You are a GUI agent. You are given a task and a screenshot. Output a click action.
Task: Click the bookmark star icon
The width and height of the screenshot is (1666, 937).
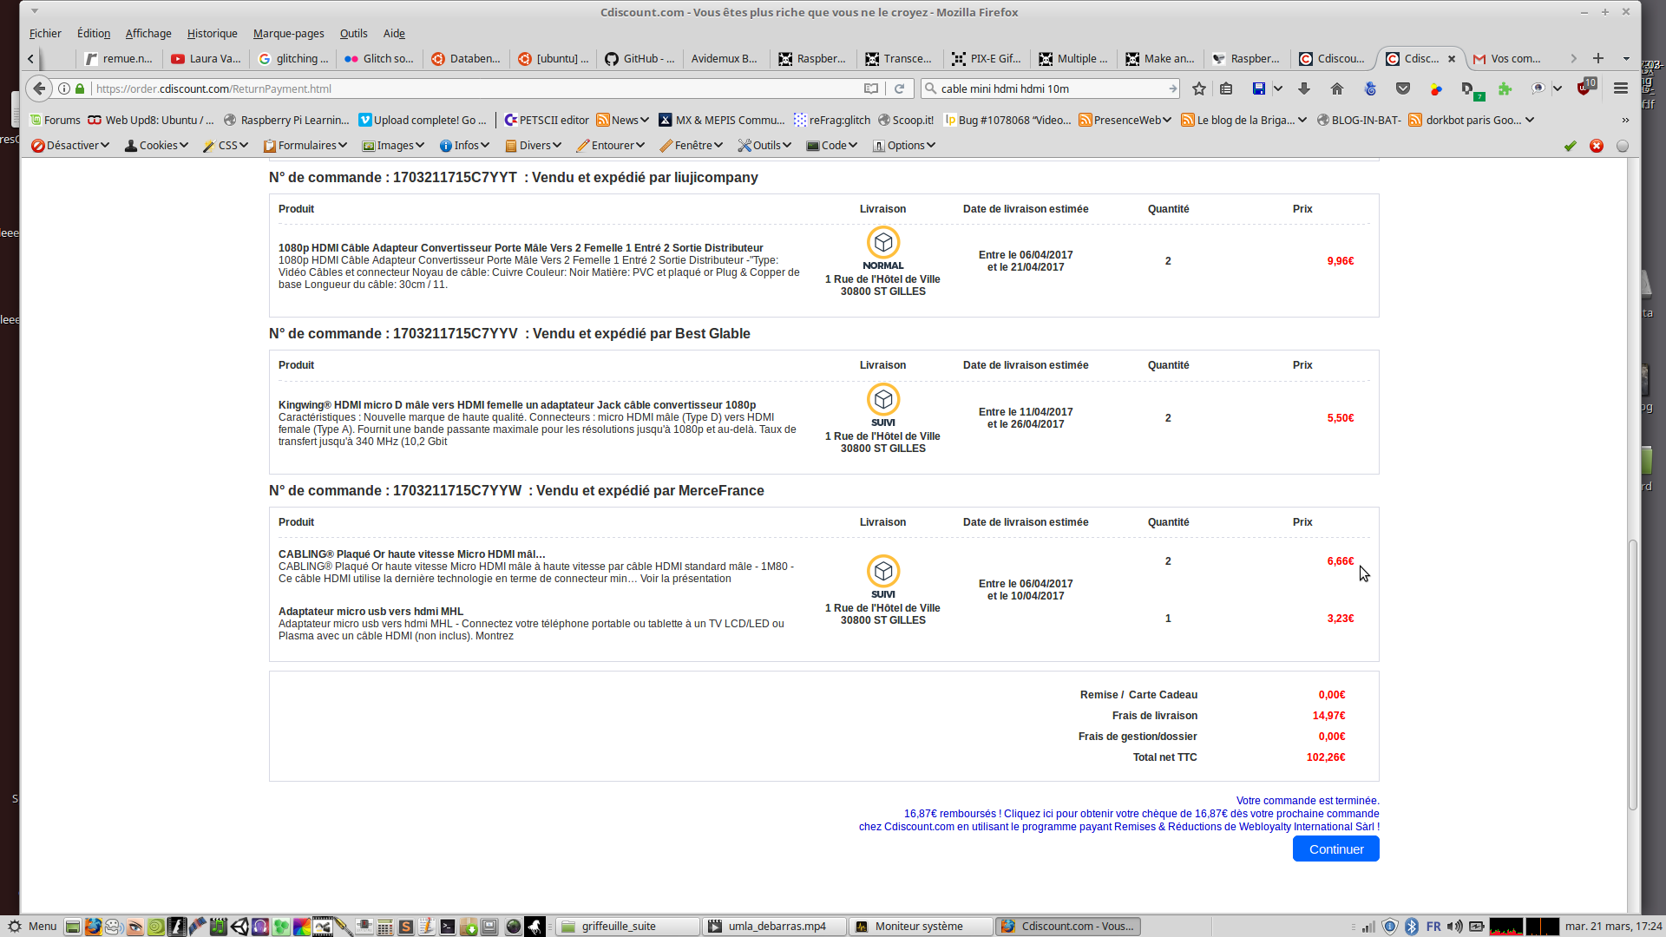point(1199,88)
